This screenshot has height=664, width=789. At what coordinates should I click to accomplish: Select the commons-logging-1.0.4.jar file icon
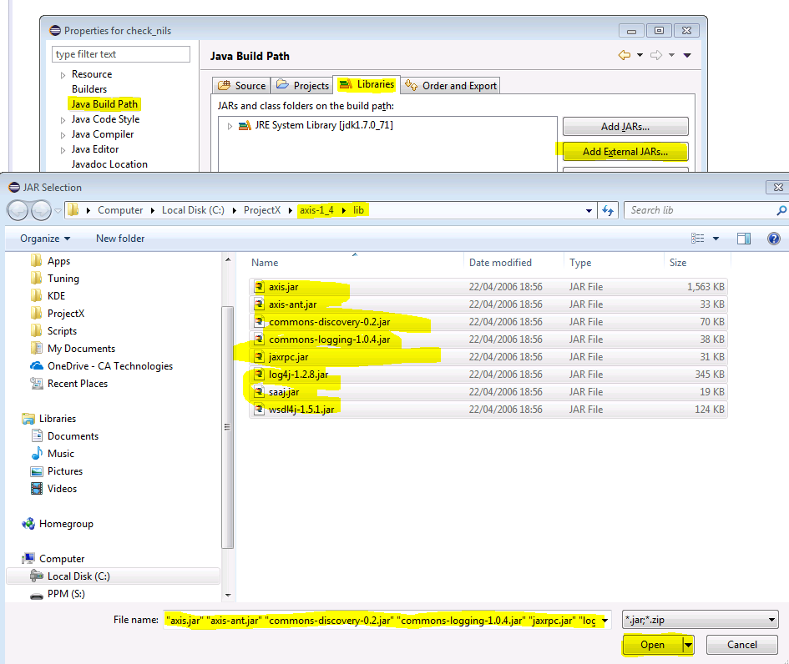point(259,340)
